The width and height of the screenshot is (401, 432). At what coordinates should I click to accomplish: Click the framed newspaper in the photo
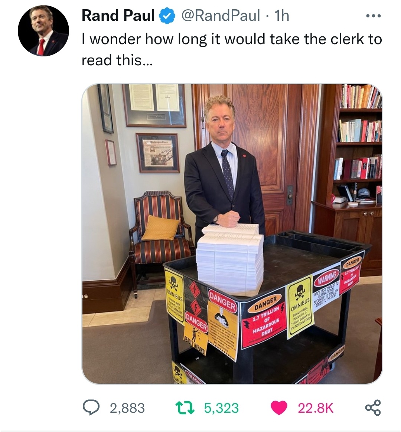158,153
